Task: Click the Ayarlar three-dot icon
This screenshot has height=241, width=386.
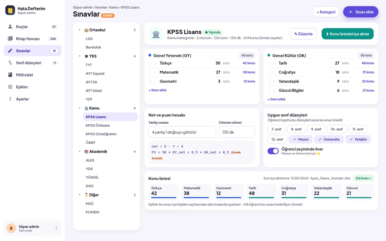Action: point(10,99)
